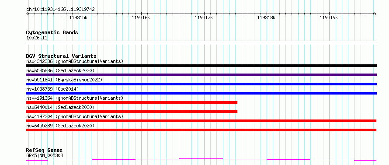
Task: Click the nsv4191364 gnomAD variant label
Action: (75, 98)
